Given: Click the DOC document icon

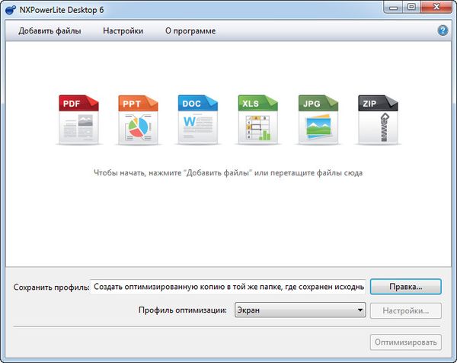Looking at the screenshot, I should pyautogui.click(x=199, y=120).
